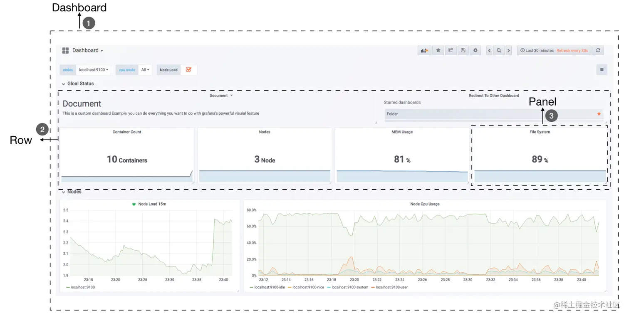Star this dashboard as favorite
This screenshot has width=629, height=318.
(x=438, y=50)
